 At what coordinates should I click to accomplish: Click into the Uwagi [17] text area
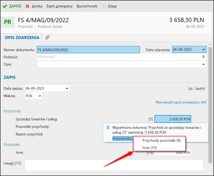[x=114, y=165]
